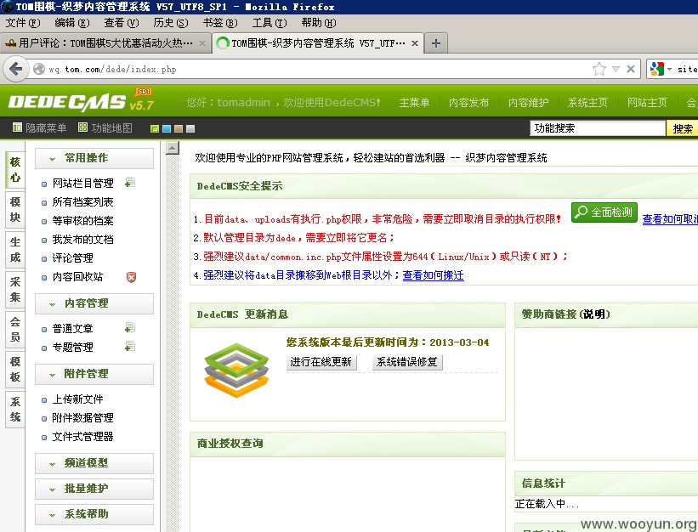
Task: Open new tab with plus button
Action: click(436, 43)
